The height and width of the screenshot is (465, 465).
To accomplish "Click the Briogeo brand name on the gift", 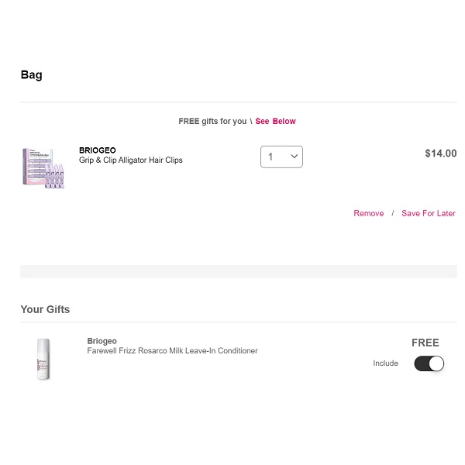I will click(102, 341).
